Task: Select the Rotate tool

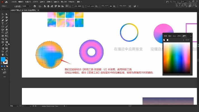Action: [x=3, y=33]
